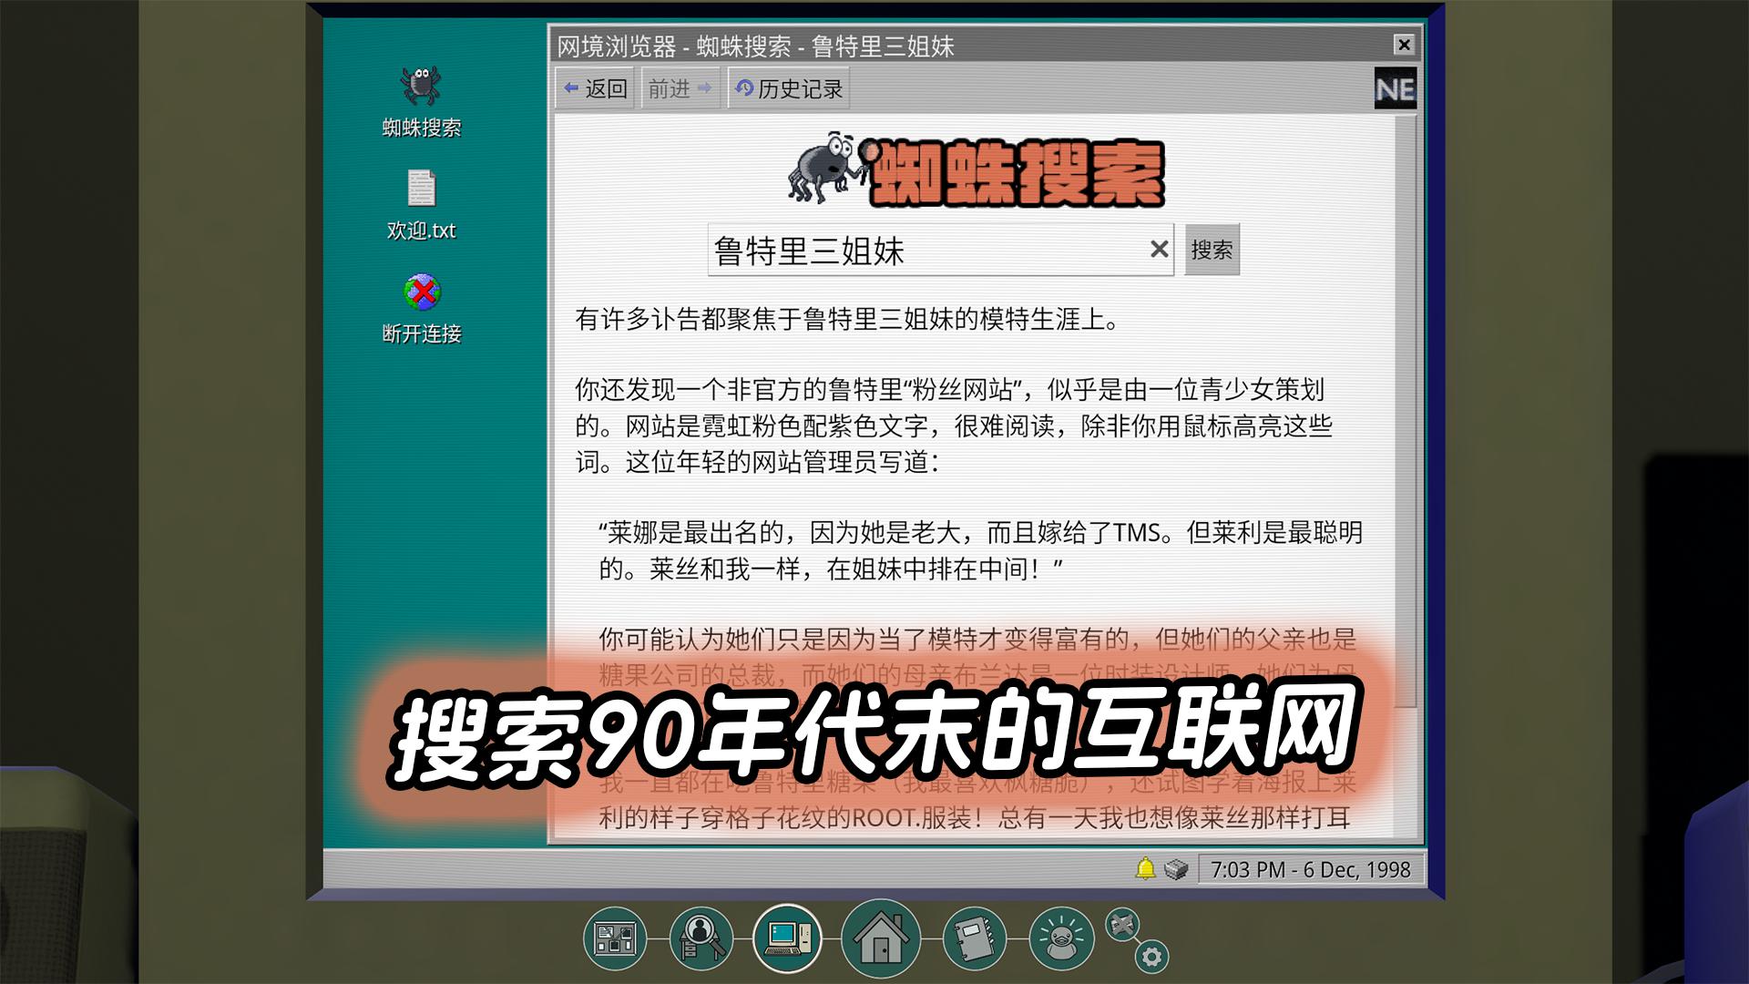Open the gear settings icon
Viewport: 1749px width, 984px height.
point(1151,957)
